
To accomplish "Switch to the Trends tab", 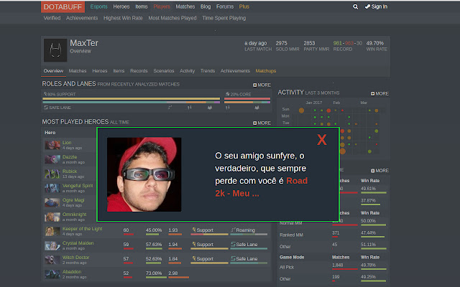I will point(208,71).
